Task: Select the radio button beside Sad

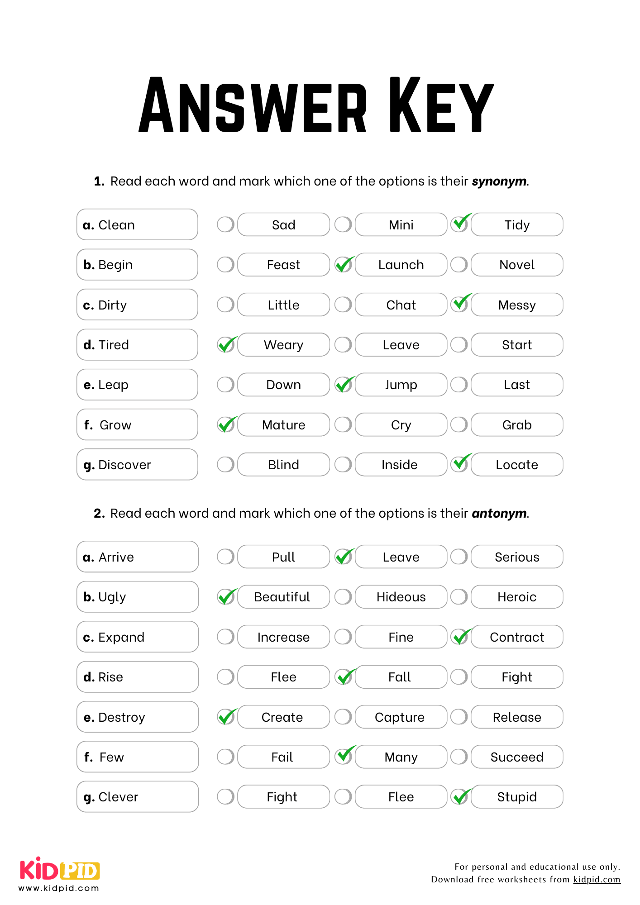Action: [225, 224]
